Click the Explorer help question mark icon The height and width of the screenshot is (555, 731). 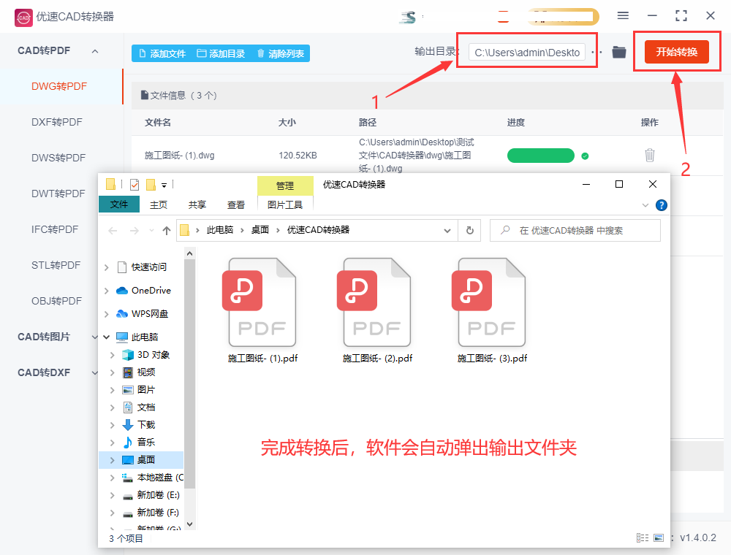click(661, 205)
